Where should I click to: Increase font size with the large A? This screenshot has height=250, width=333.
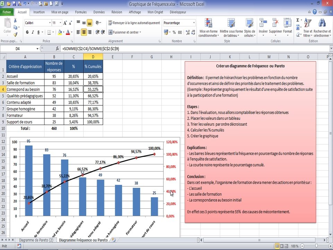tap(65, 23)
